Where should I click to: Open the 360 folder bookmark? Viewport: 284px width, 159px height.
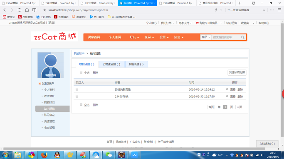(x=109, y=17)
